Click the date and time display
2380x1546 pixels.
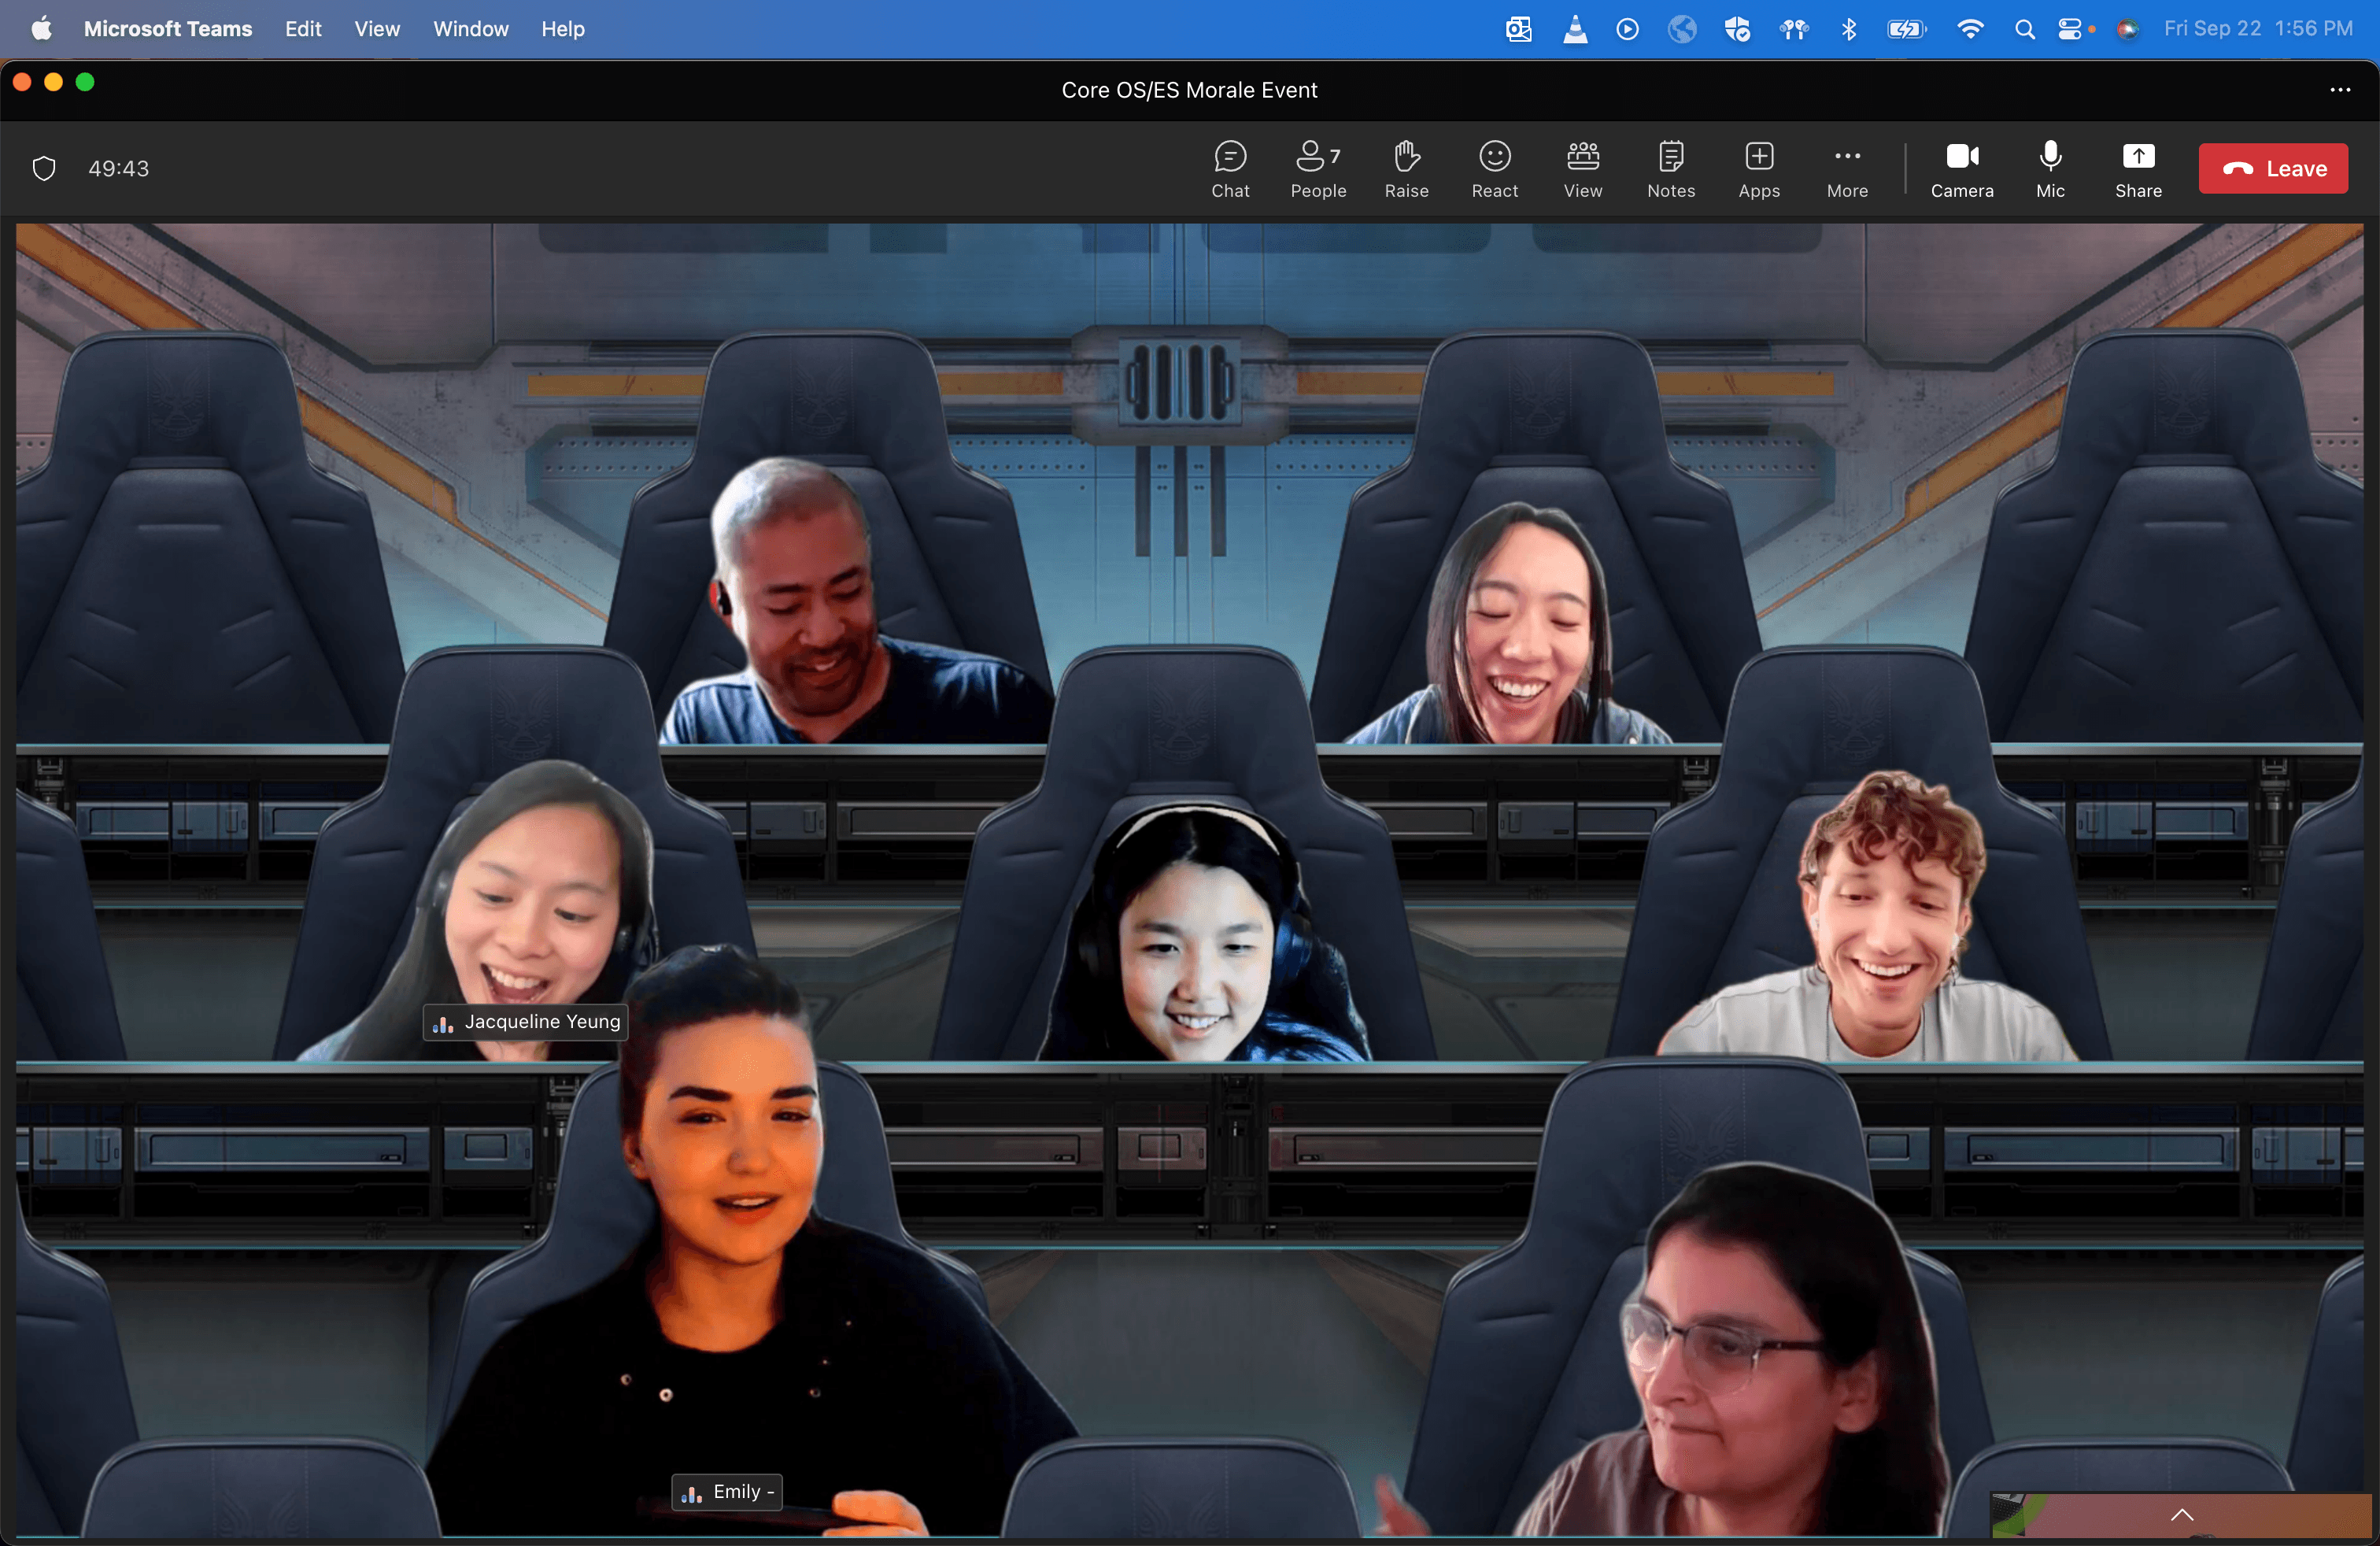point(2258,29)
